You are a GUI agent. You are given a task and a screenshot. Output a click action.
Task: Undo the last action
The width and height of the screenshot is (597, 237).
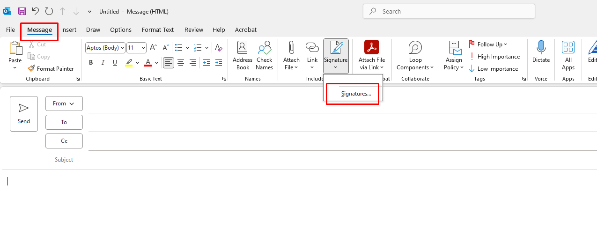(36, 11)
